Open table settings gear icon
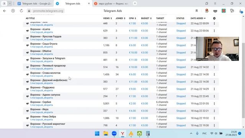 tap(214, 18)
